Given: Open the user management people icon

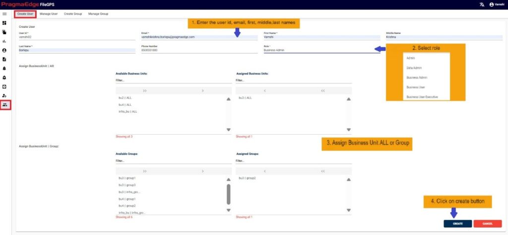Looking at the screenshot, I should point(5,105).
